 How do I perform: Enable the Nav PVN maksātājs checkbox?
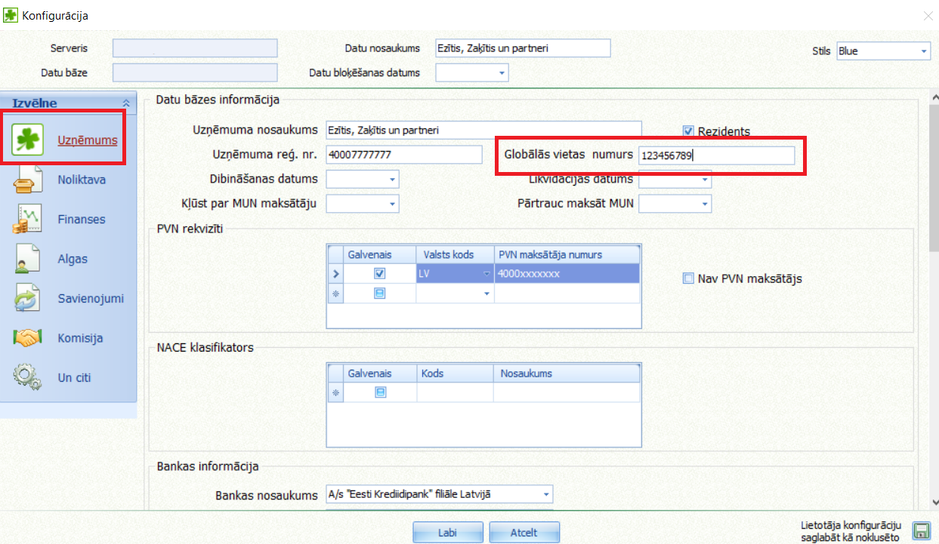(688, 278)
